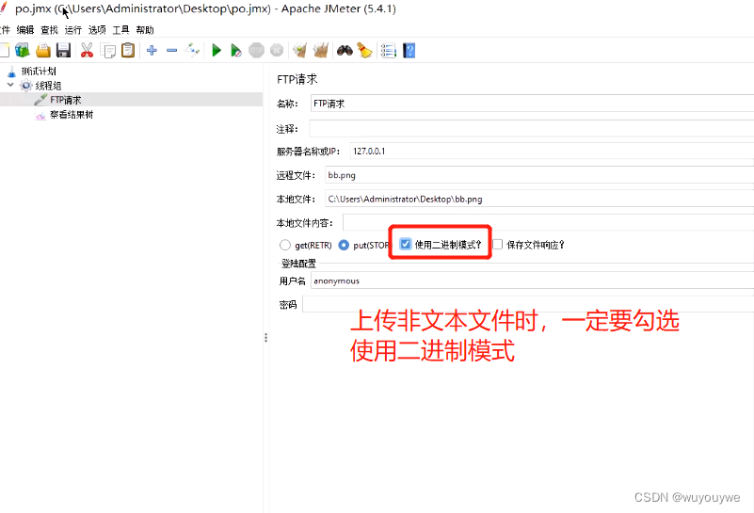
Task: Open the 编辑 menu
Action: tap(25, 30)
